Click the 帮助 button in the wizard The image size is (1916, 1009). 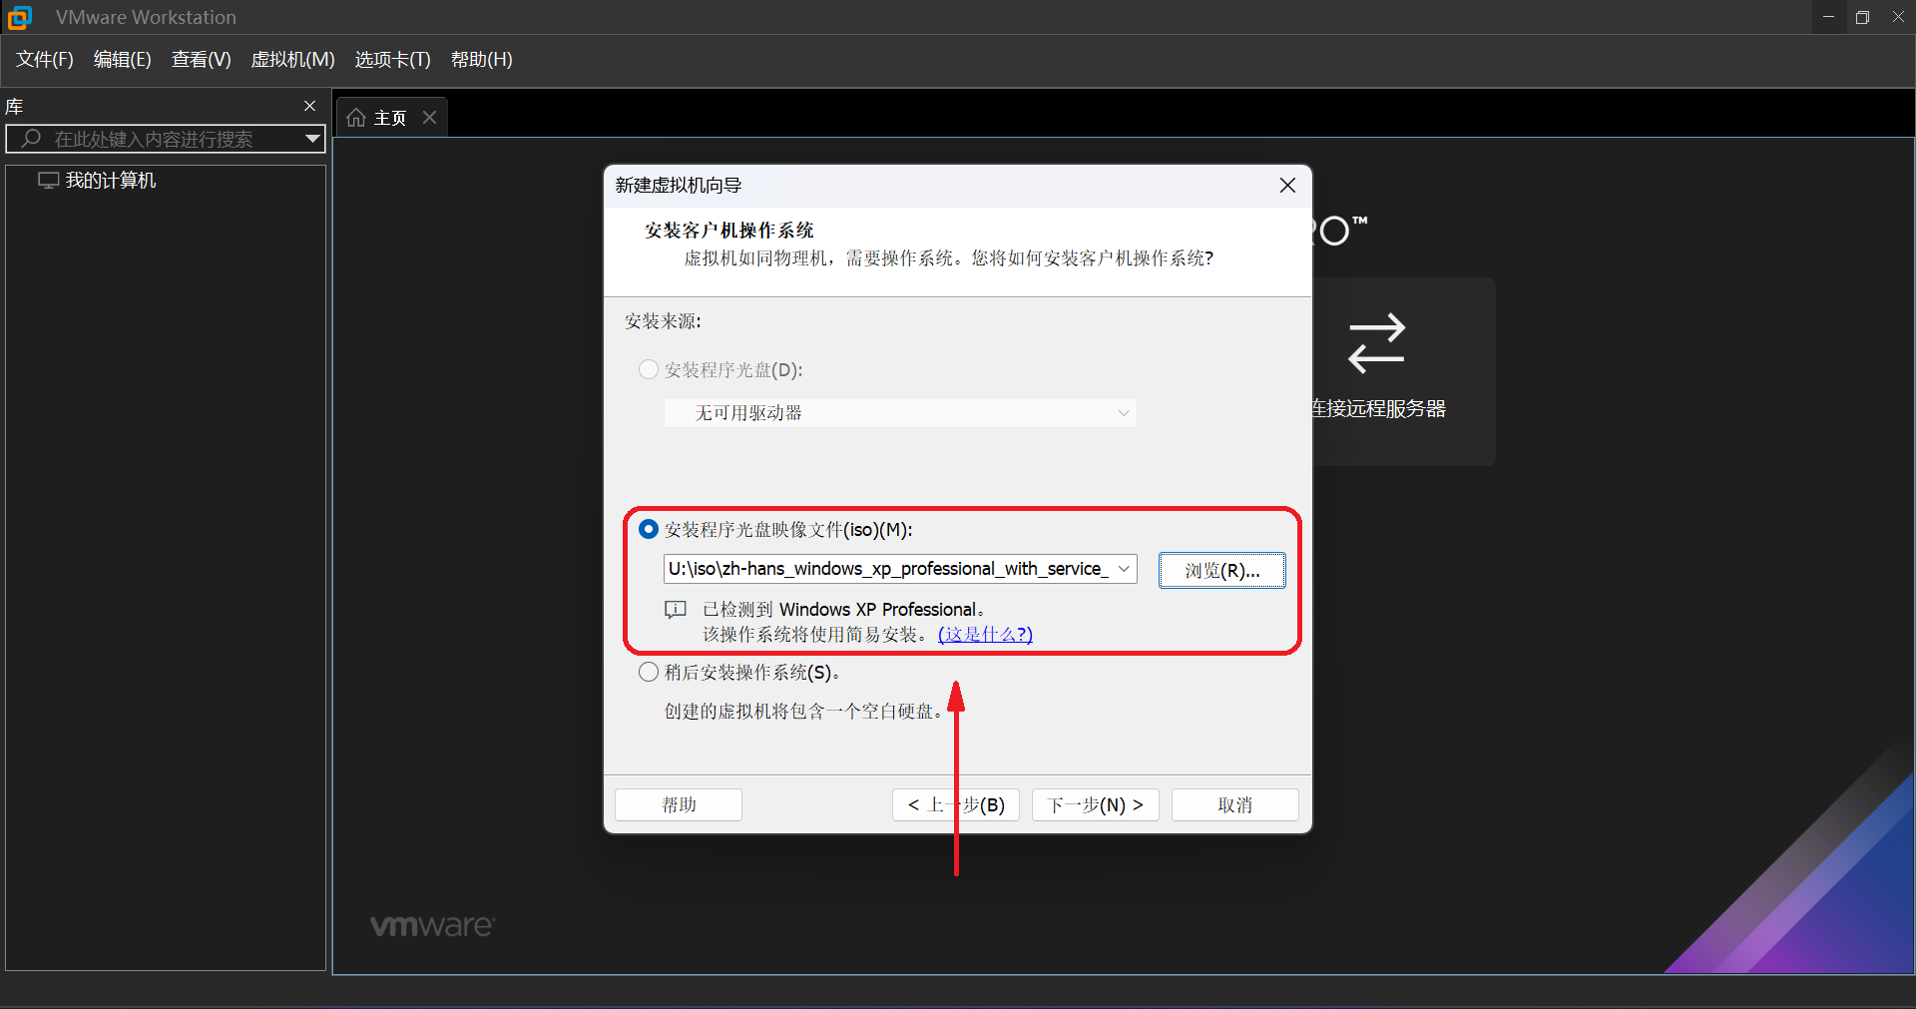pos(679,804)
